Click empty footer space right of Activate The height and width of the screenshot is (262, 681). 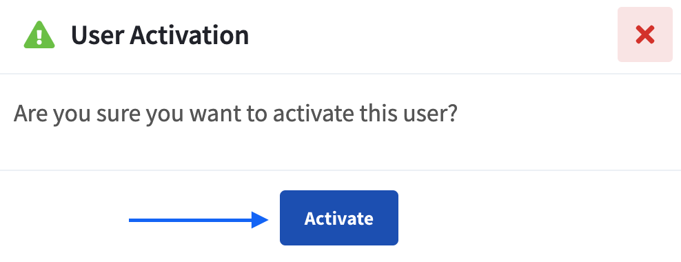pos(538,217)
